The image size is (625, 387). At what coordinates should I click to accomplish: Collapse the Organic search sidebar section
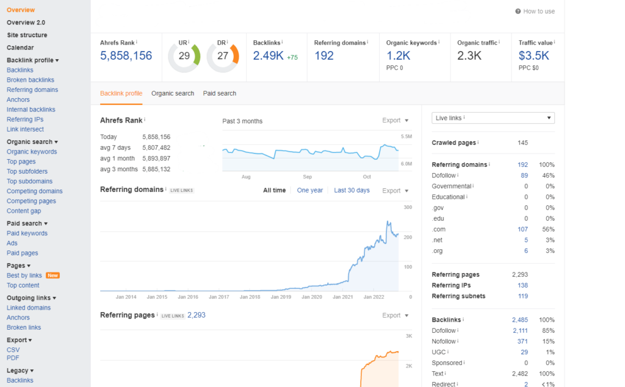(32, 142)
